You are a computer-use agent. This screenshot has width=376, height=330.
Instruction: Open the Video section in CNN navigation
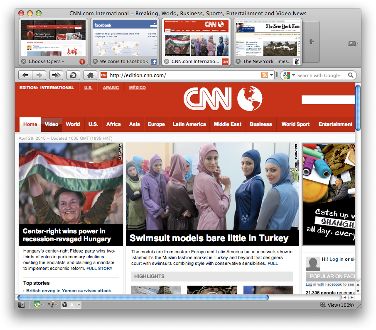[52, 124]
